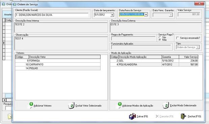Screen dimensions: 209x124
Task: Click the Salvar (F8) button
Action: 138,116
